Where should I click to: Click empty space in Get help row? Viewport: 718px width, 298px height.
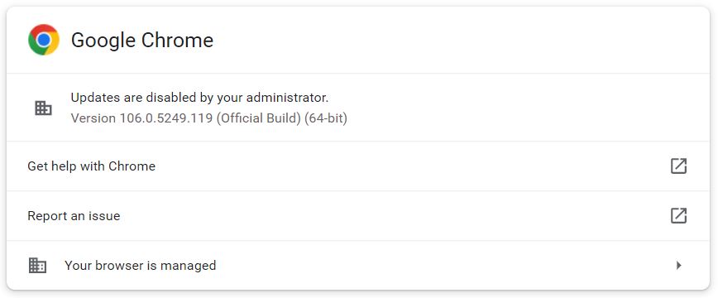(x=412, y=166)
